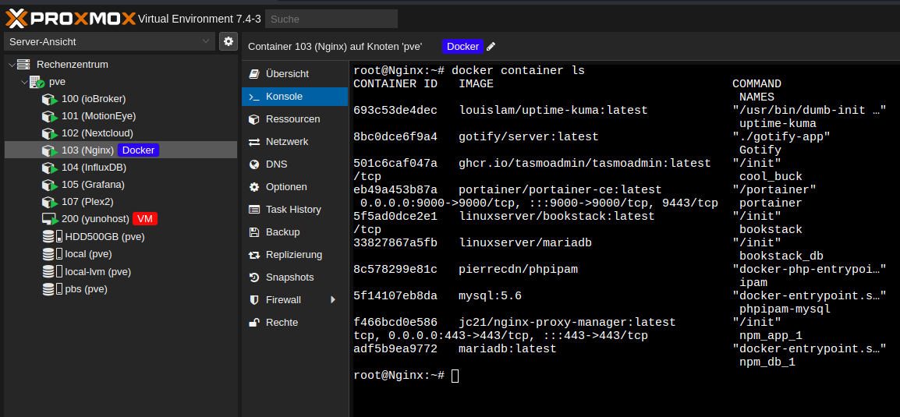900x417 pixels.
Task: Click the container icon for 104 (InfluxDB)
Action: [x=51, y=168]
